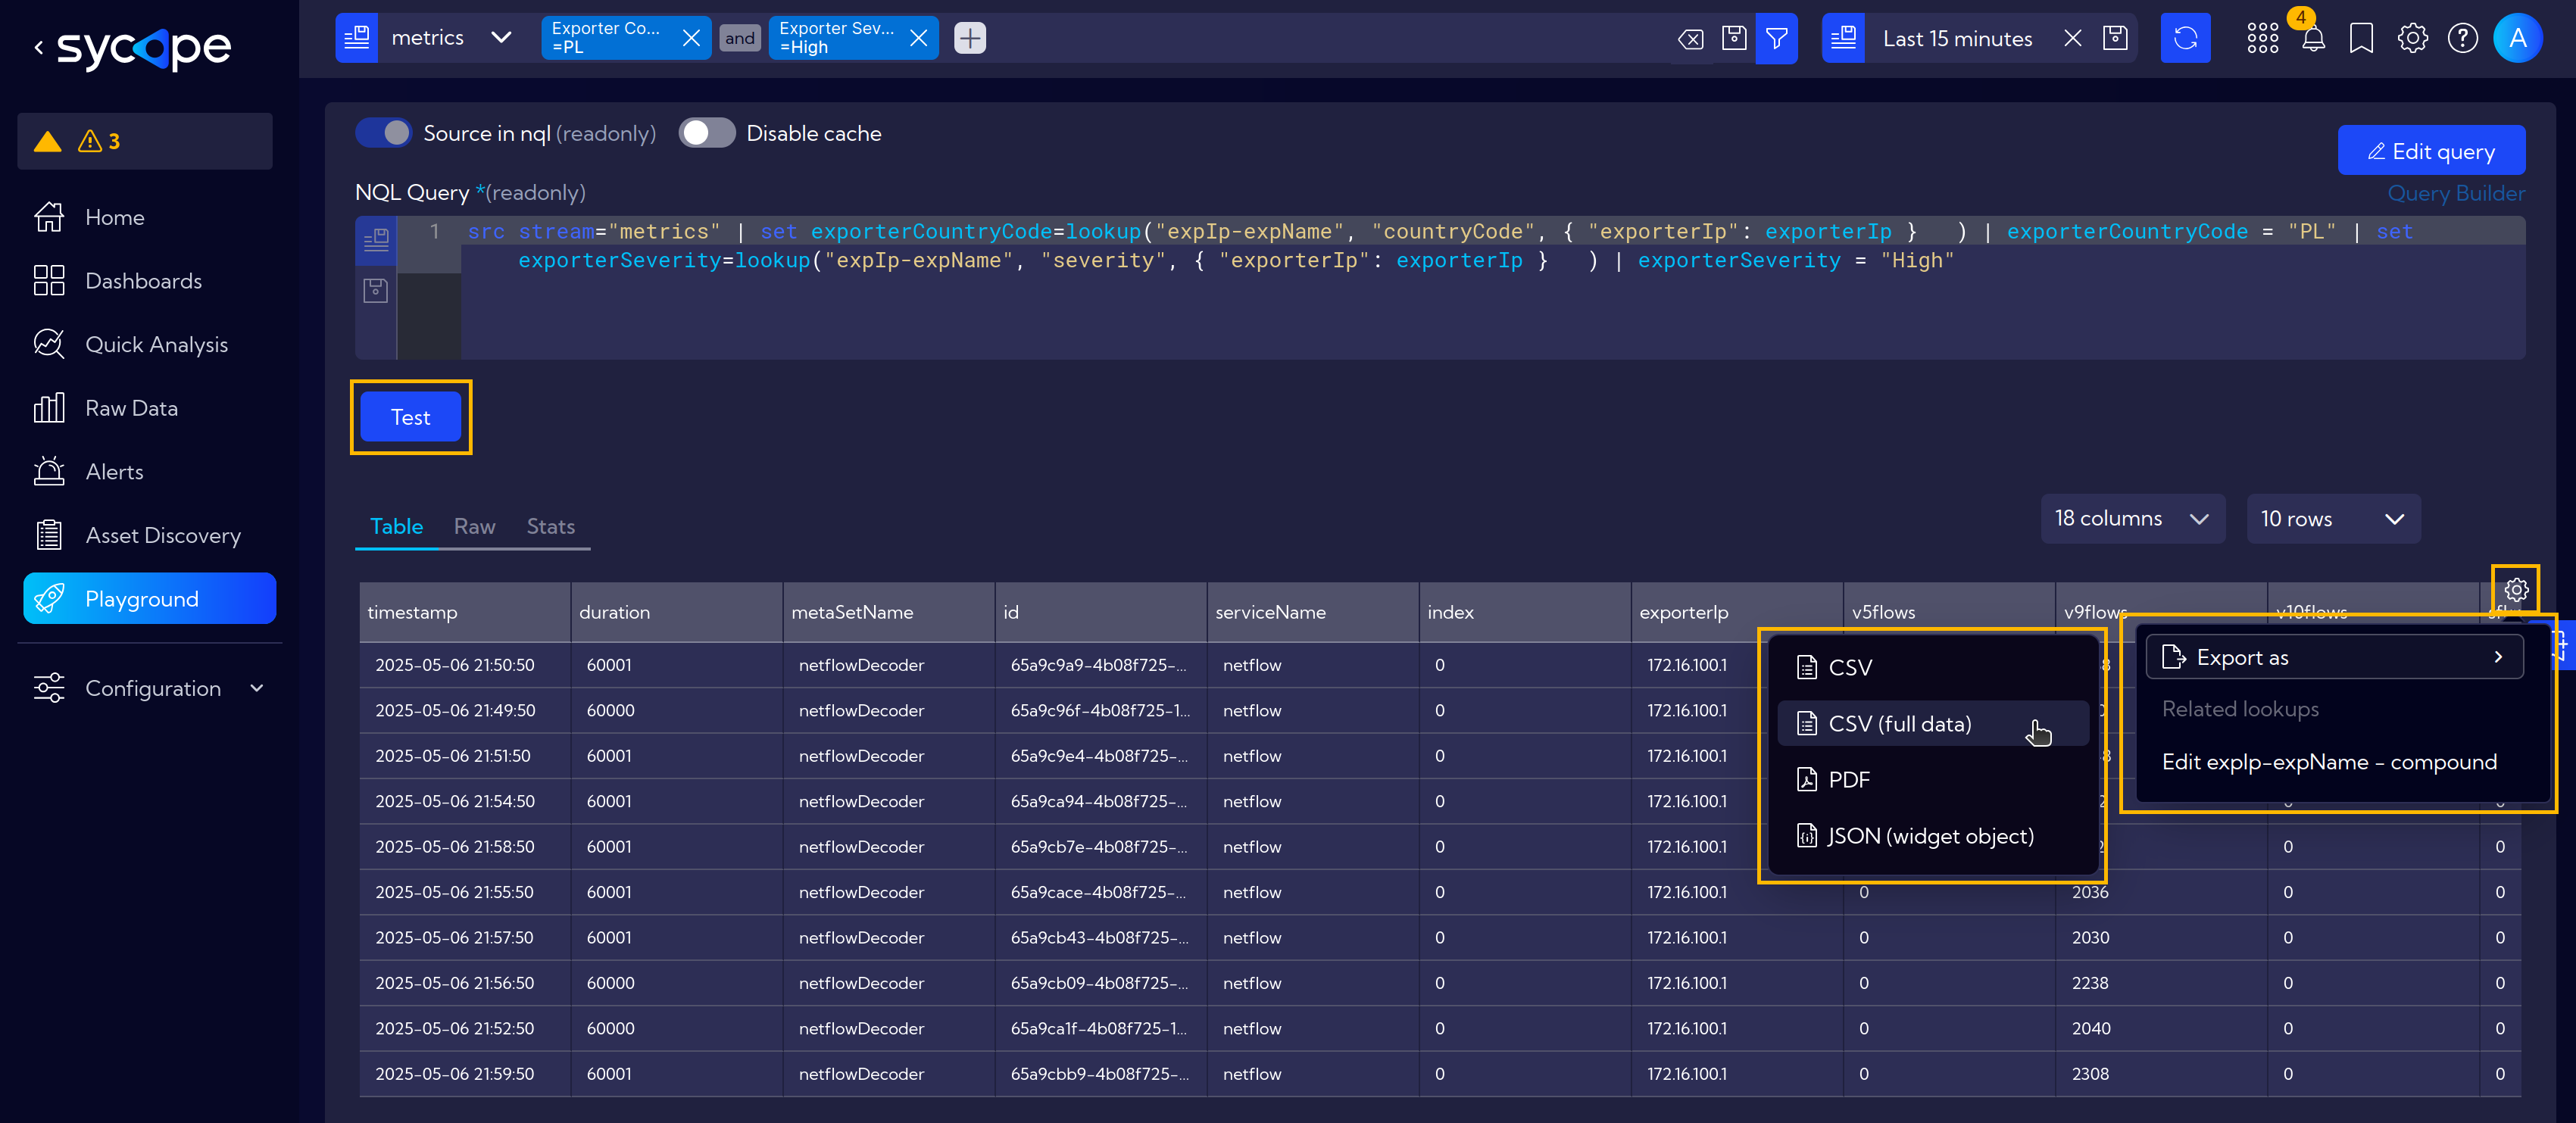Click the metaSetName column header
The height and width of the screenshot is (1123, 2576).
pos(888,612)
